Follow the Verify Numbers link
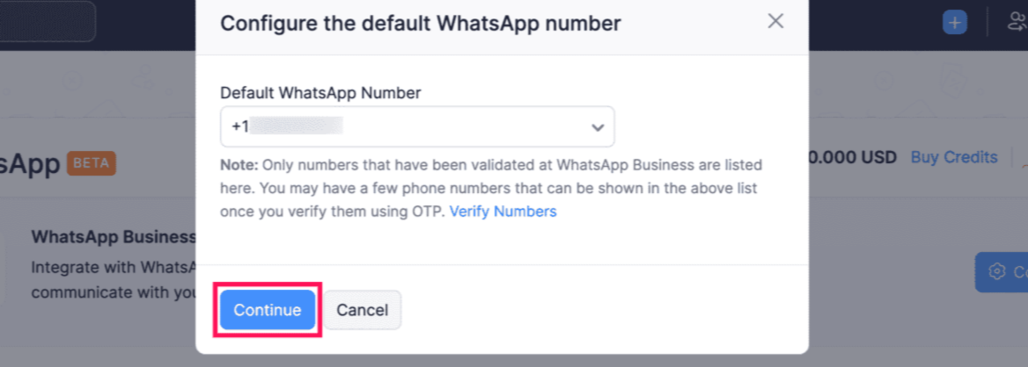 point(503,212)
